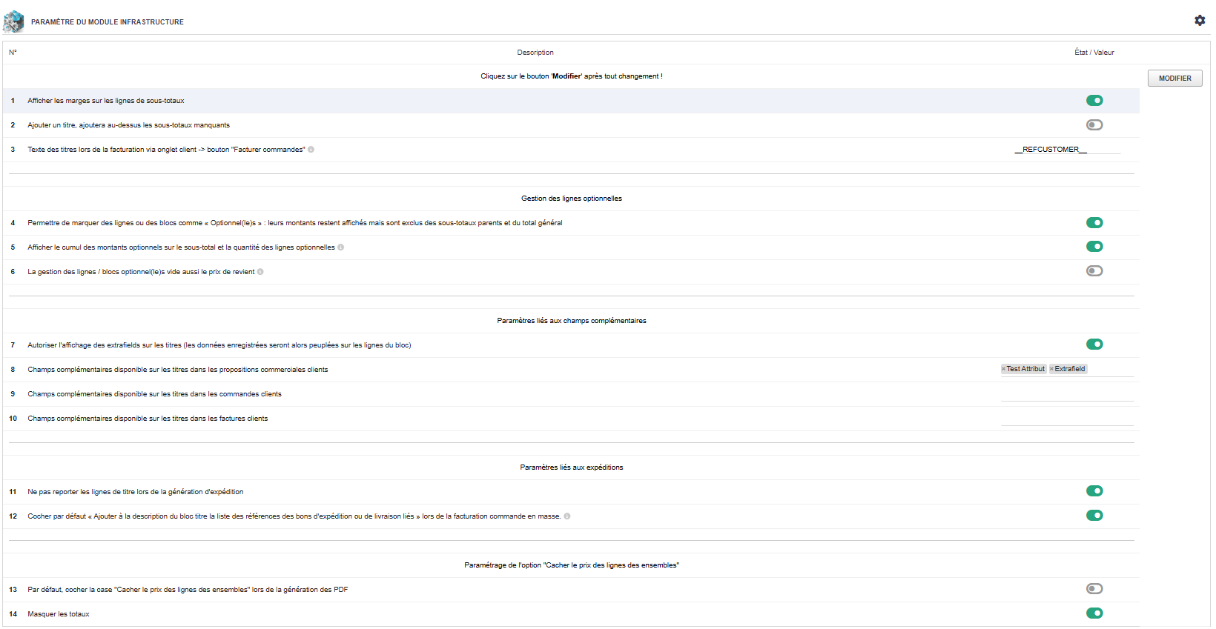Enable optional lines clearing cost price

(1094, 271)
